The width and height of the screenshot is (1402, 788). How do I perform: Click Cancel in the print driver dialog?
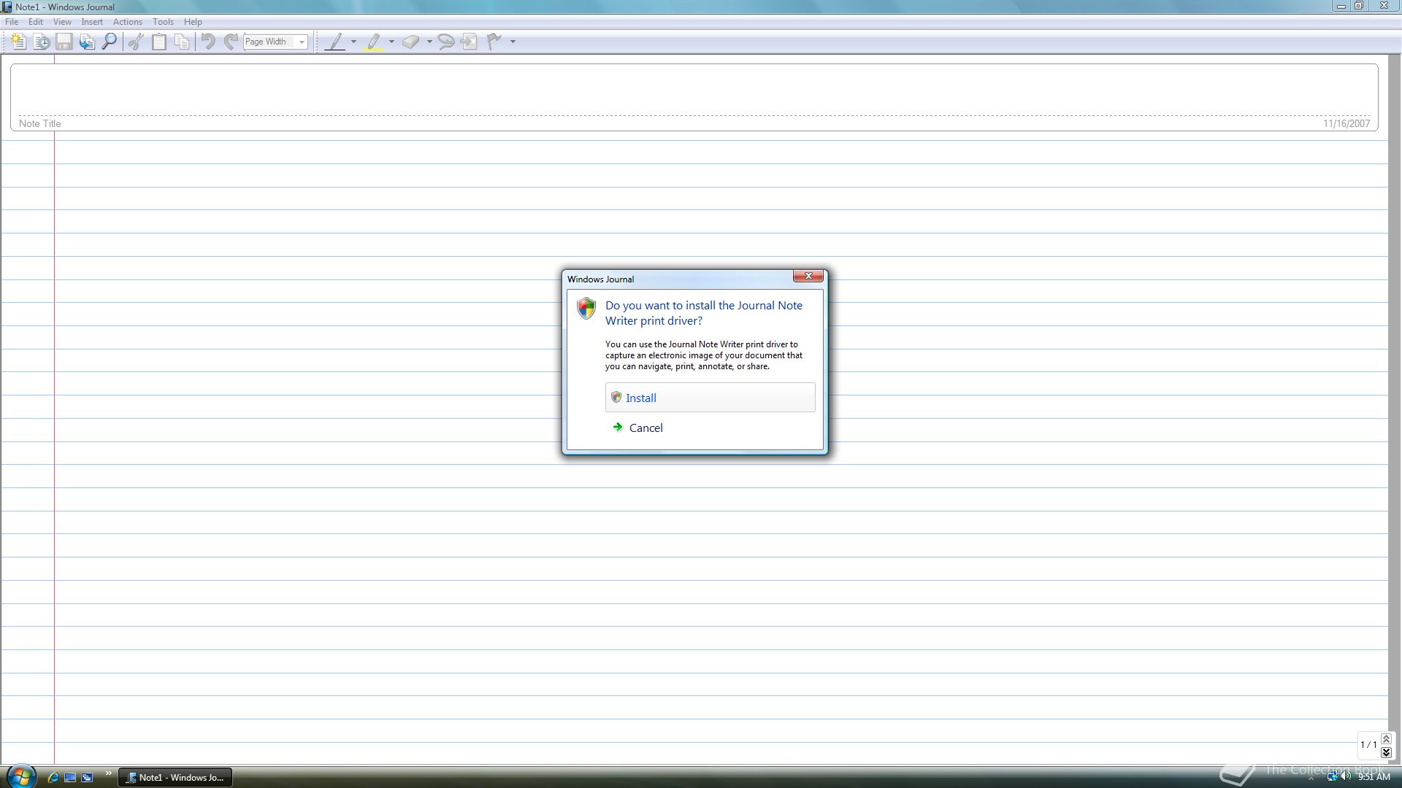[x=646, y=428]
